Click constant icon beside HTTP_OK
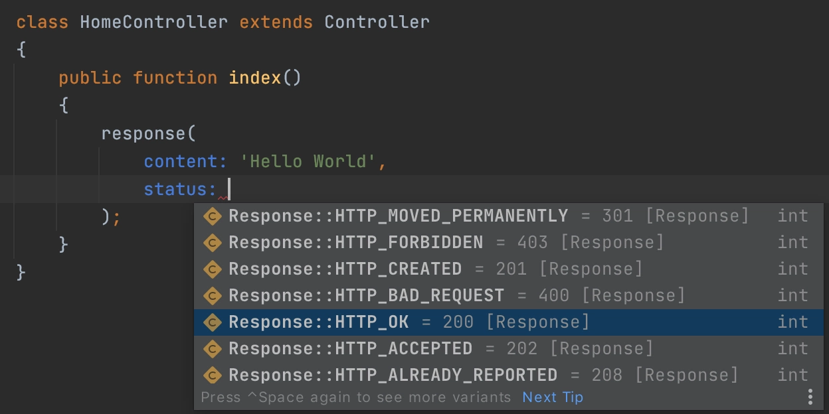The height and width of the screenshot is (414, 829). pos(212,322)
